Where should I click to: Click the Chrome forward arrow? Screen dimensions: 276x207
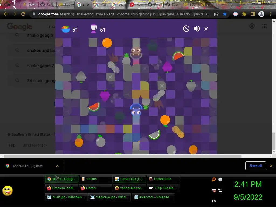[x=15, y=14]
